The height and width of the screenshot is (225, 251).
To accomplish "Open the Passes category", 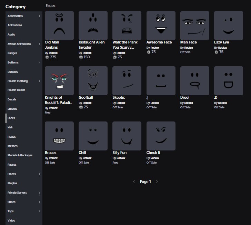I will (x=24, y=164).
